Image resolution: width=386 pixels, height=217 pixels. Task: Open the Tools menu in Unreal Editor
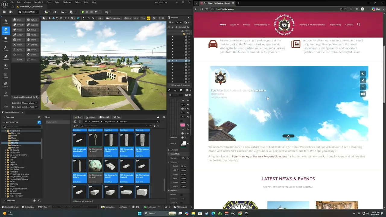click(x=49, y=2)
